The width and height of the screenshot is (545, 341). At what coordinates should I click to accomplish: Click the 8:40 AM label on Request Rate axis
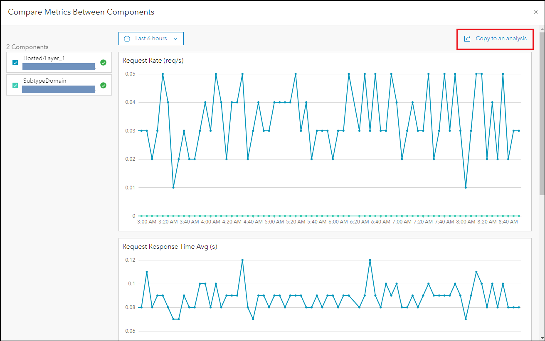(508, 222)
